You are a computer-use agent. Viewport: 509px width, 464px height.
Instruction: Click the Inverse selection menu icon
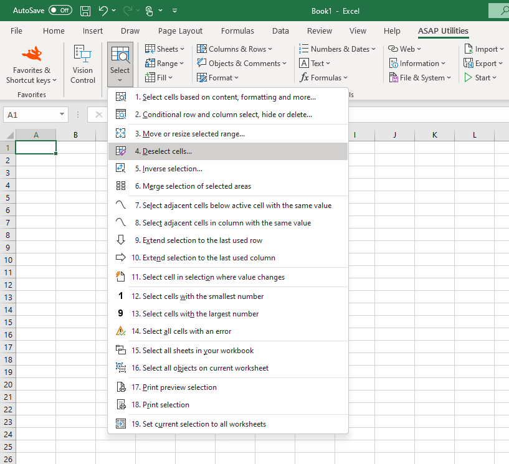pyautogui.click(x=121, y=169)
